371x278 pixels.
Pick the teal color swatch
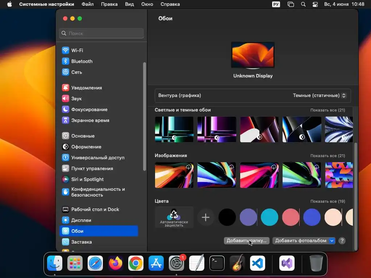[270, 217]
